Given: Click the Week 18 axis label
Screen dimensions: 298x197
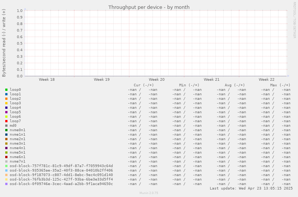Looking at the screenshot, I should tap(47, 80).
